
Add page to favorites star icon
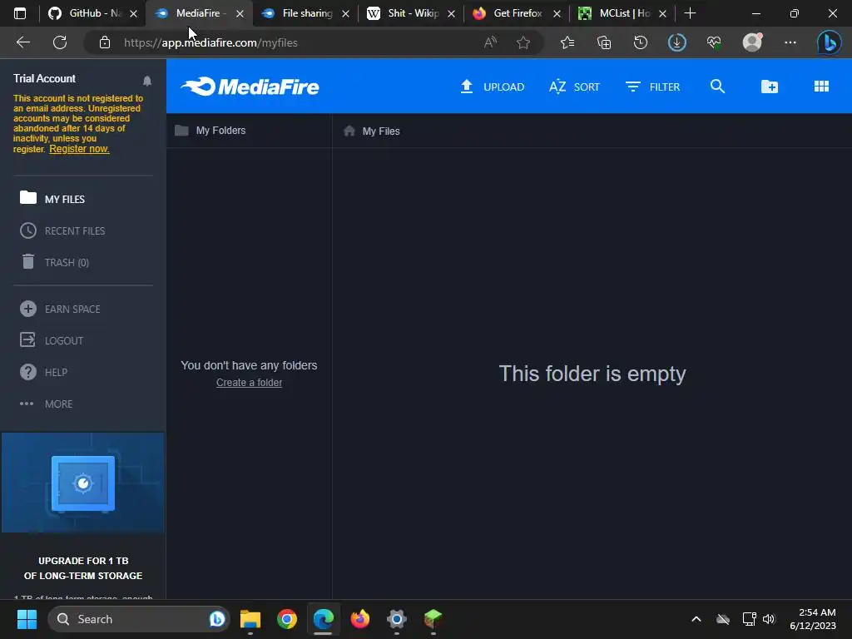click(x=523, y=42)
